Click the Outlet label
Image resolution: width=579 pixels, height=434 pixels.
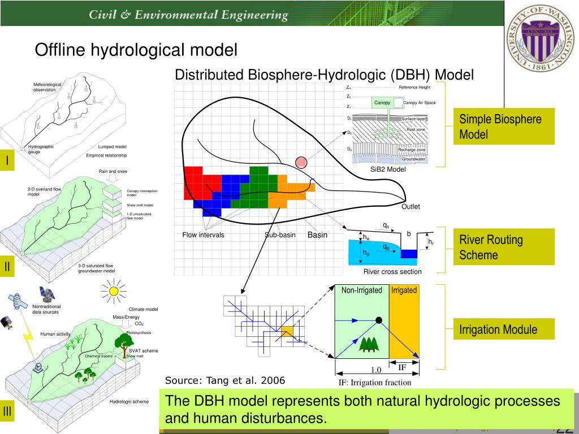[x=411, y=207]
